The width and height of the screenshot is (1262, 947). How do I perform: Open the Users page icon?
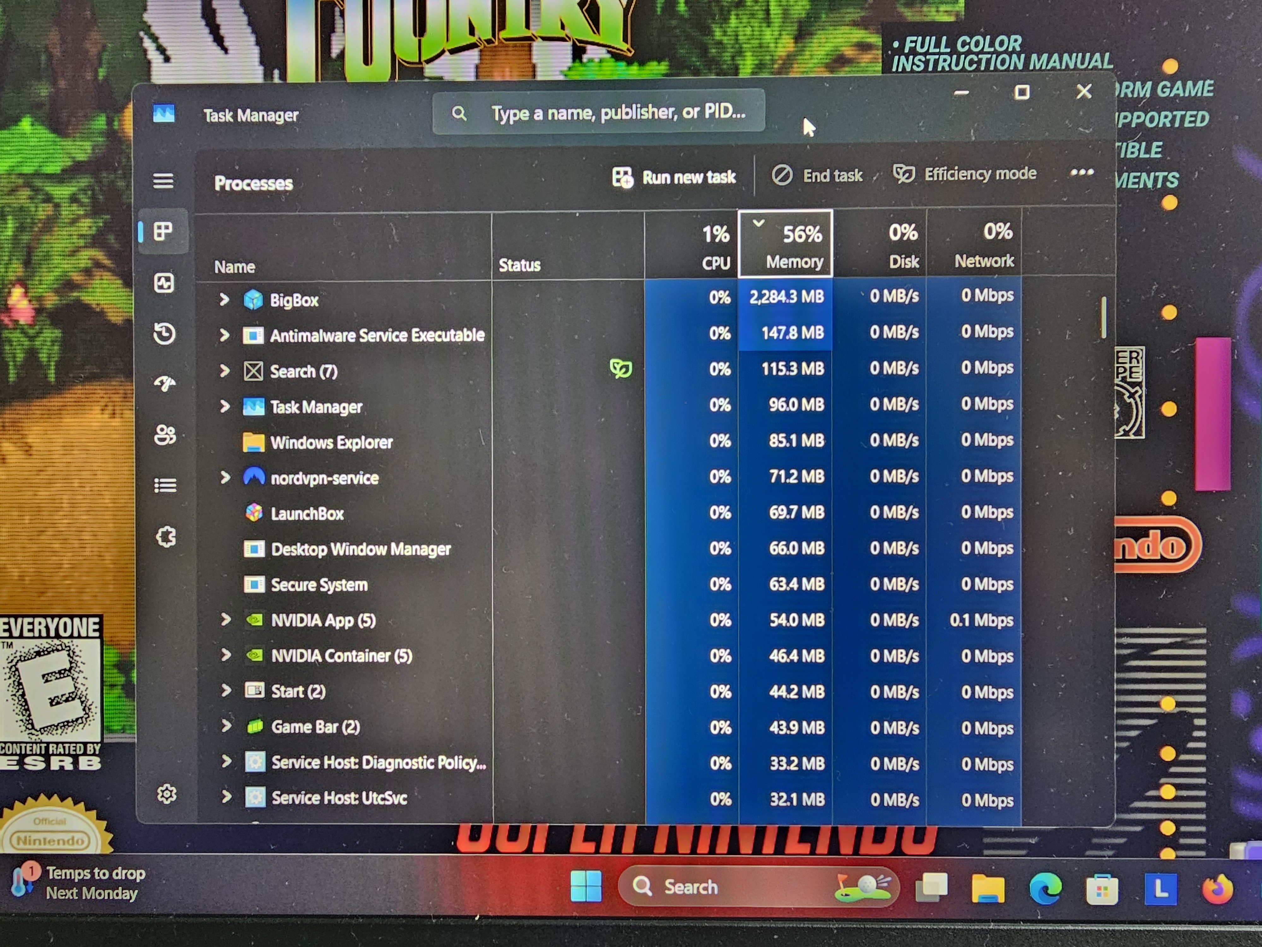click(165, 435)
